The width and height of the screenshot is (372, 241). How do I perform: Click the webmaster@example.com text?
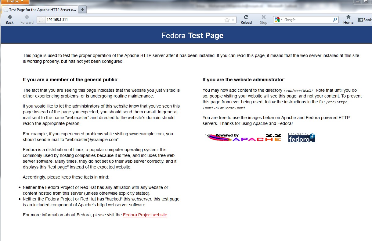point(92,140)
